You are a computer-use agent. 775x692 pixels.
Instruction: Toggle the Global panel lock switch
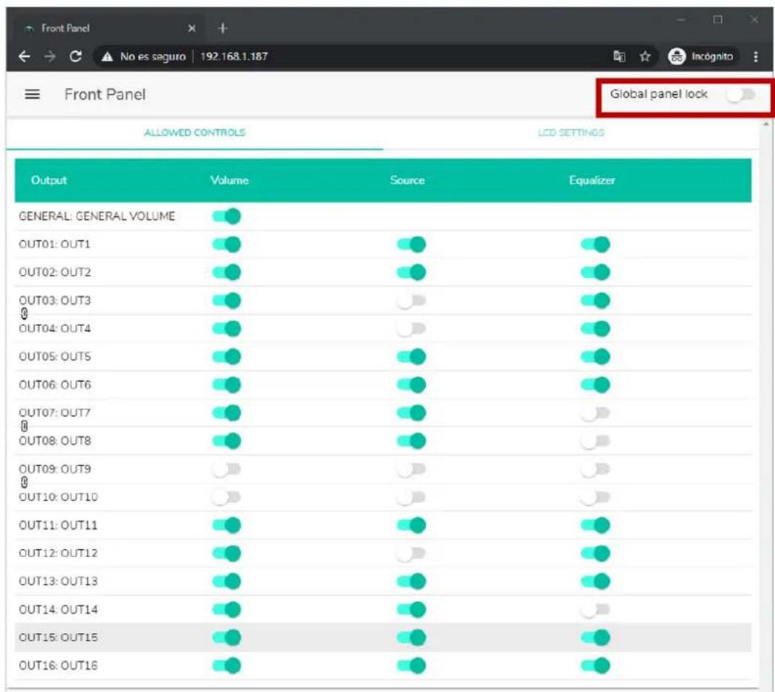point(742,94)
